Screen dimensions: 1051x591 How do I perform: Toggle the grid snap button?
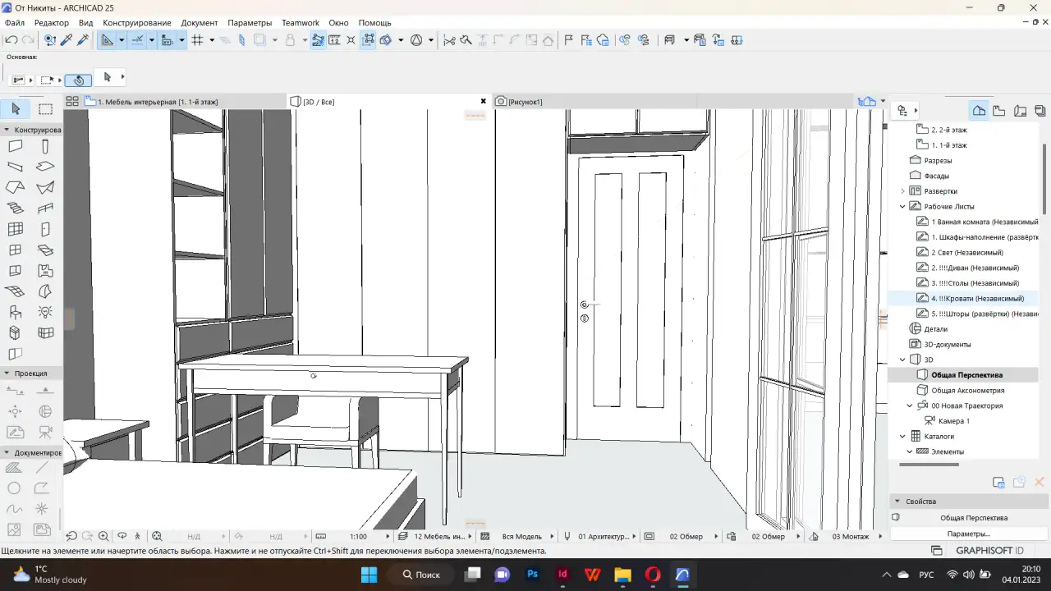197,39
